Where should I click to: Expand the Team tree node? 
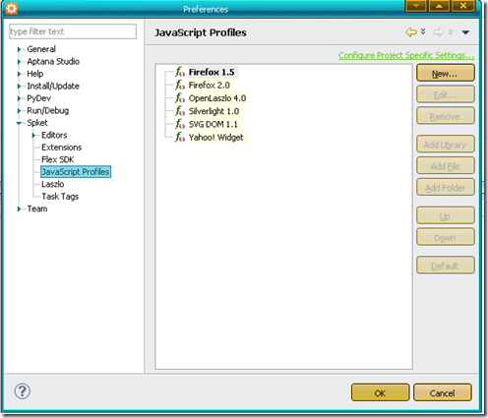(19, 209)
